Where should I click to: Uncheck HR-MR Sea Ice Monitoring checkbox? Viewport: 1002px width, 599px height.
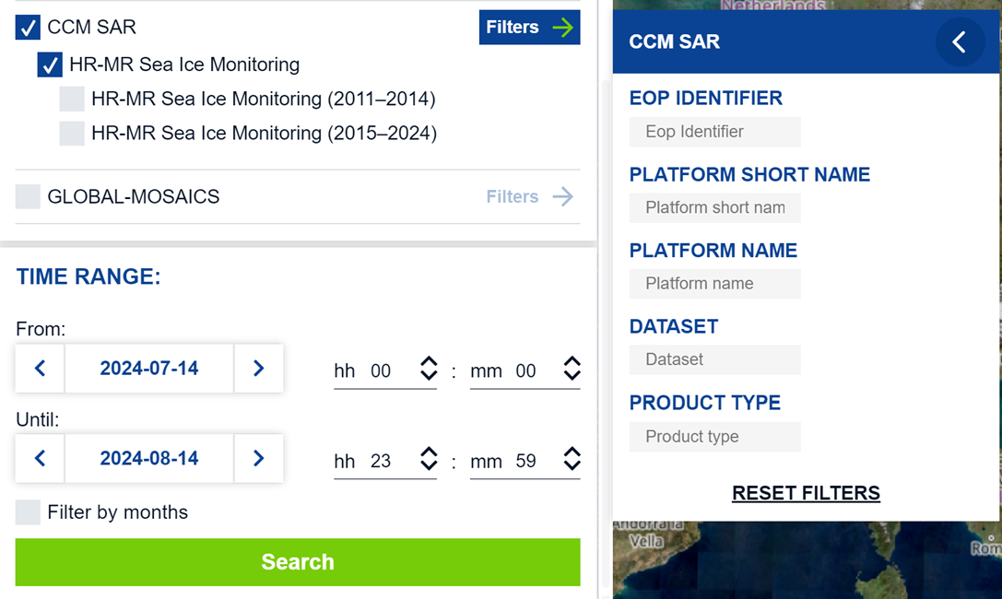(50, 65)
